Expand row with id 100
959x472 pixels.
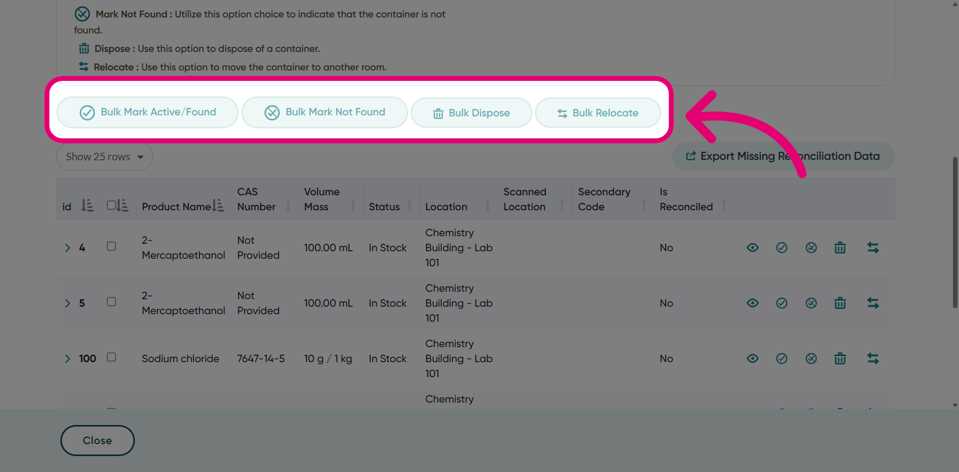click(x=67, y=359)
